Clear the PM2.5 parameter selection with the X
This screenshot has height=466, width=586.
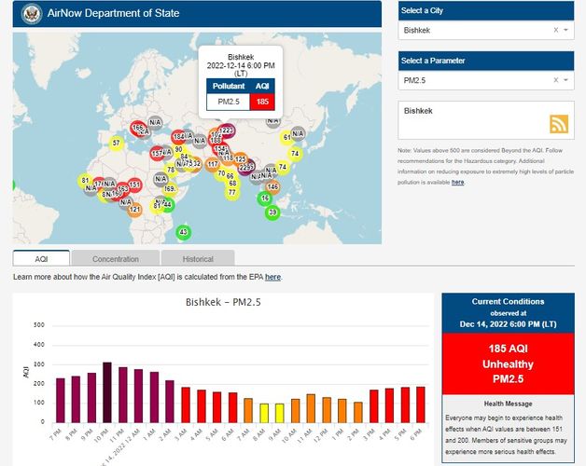click(555, 81)
